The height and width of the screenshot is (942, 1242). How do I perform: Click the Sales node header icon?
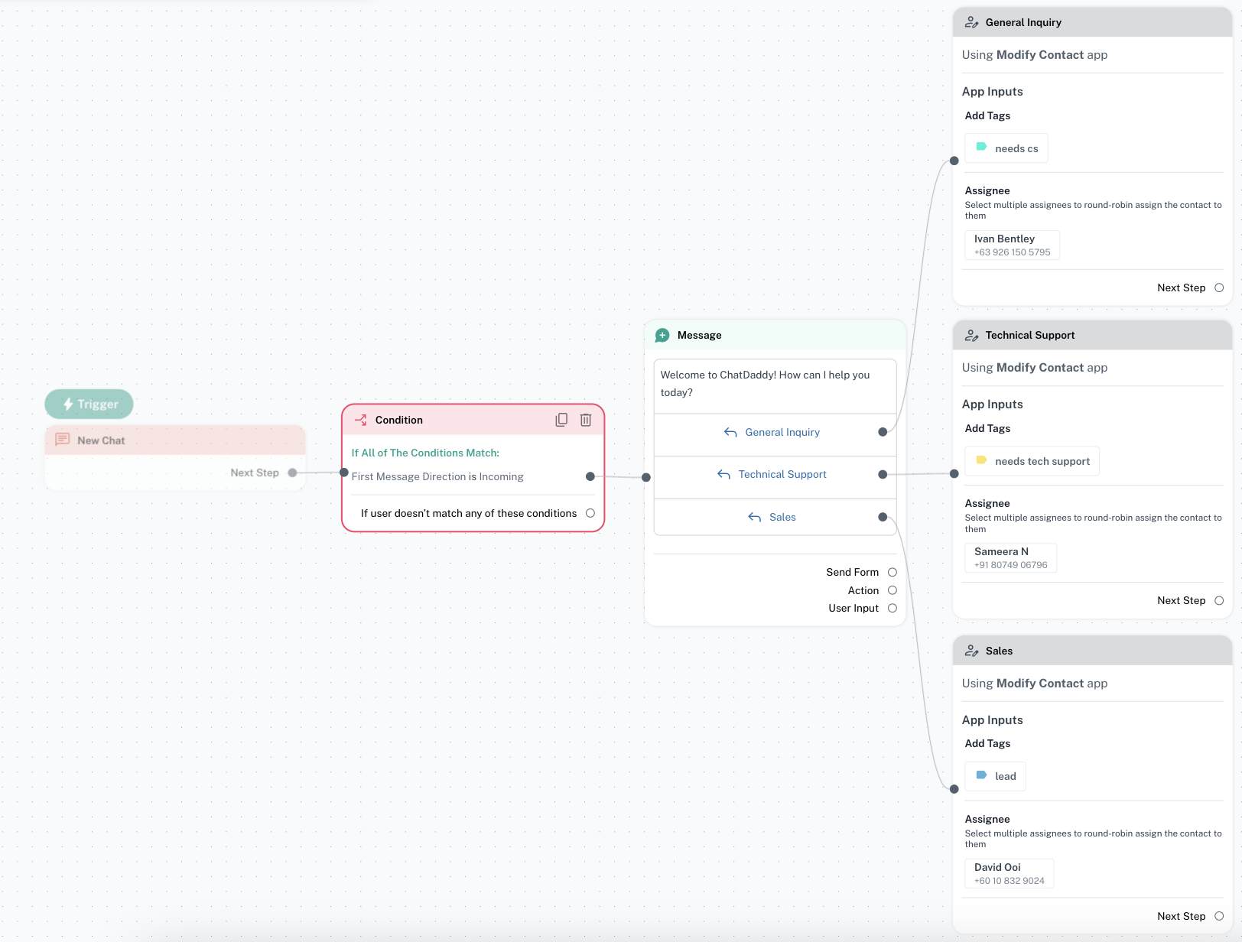tap(971, 651)
